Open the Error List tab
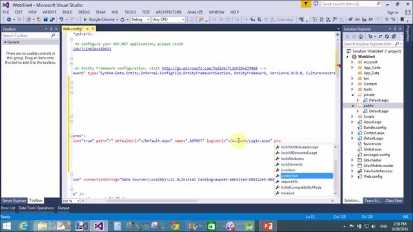The width and height of the screenshot is (413, 232). [8, 208]
